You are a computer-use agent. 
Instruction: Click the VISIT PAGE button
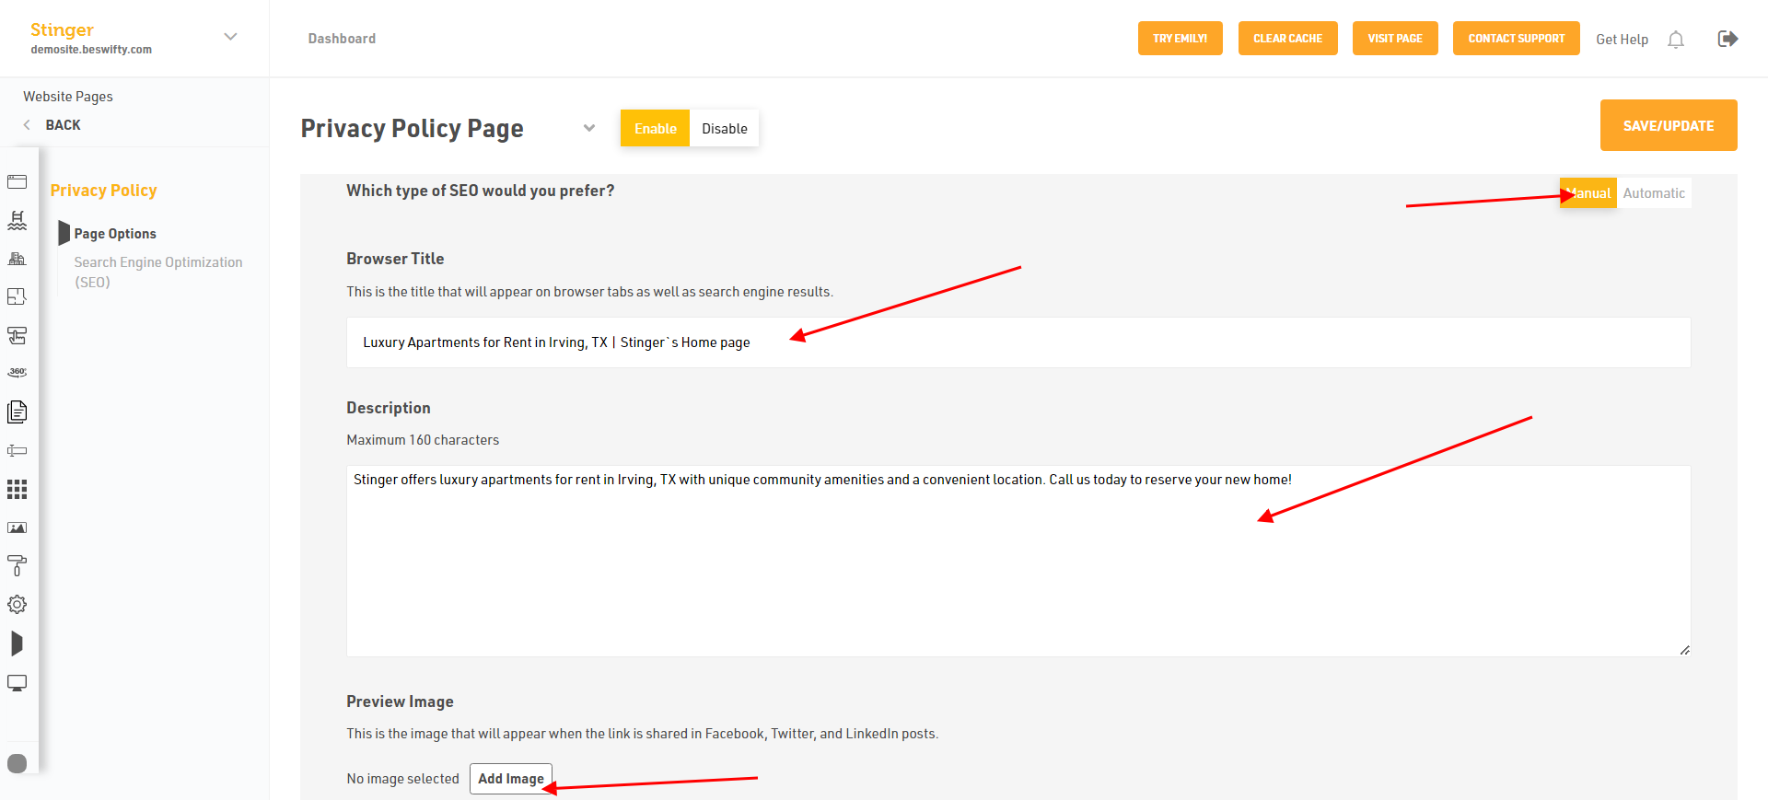[x=1395, y=39]
